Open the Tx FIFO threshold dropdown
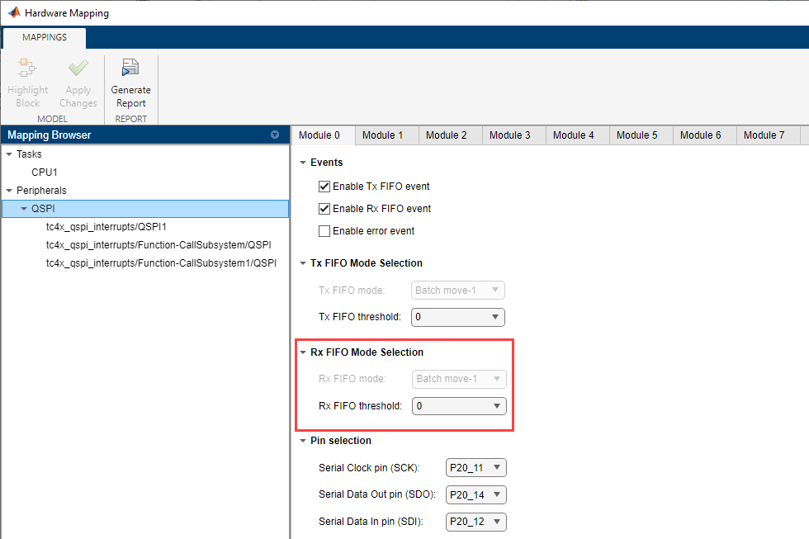The image size is (809, 539). click(x=457, y=317)
